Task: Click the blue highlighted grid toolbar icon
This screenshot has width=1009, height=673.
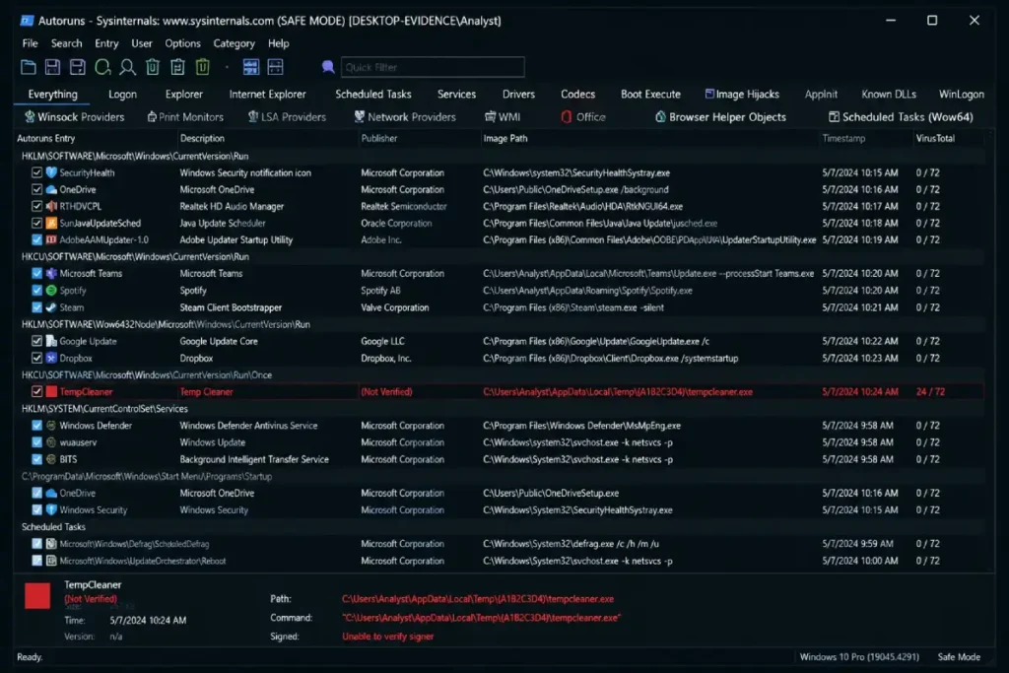Action: click(251, 67)
